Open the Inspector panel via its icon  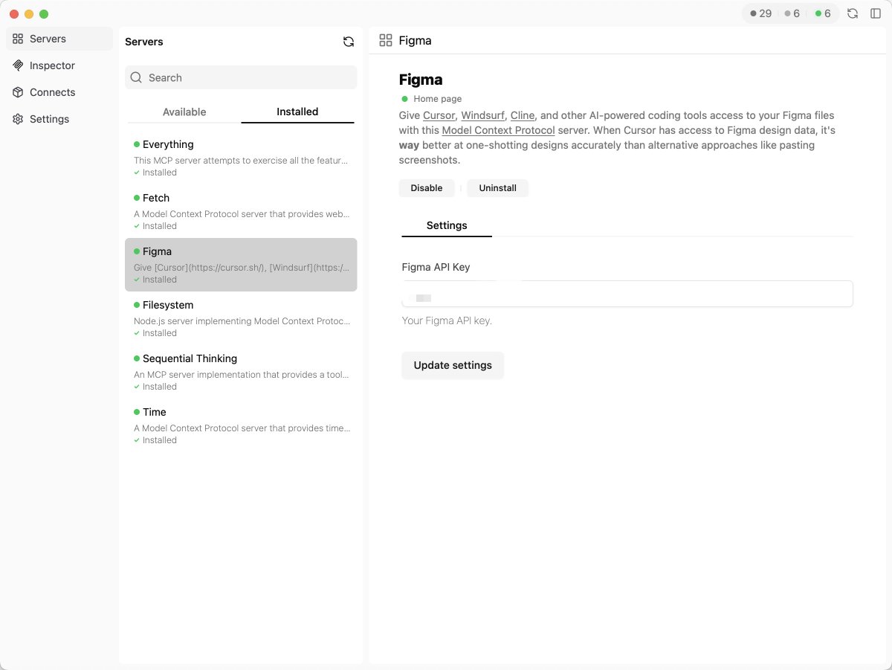(18, 65)
